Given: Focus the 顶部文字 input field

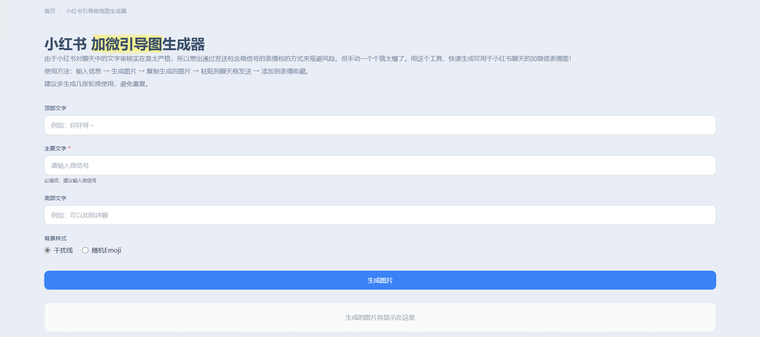Looking at the screenshot, I should tap(380, 125).
